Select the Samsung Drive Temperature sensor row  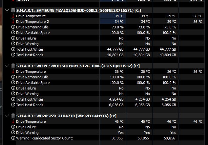point(31,16)
